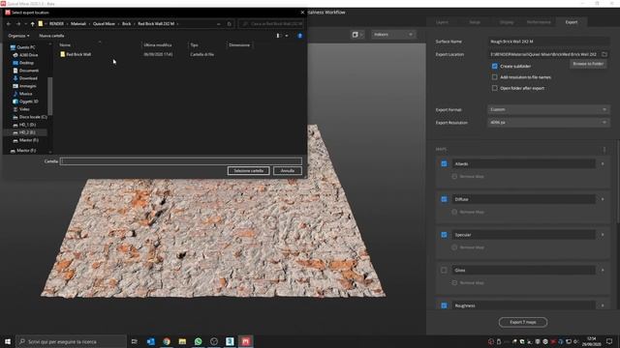Viewport: 620px width, 348px height.
Task: Cancel dialog with Annulla button
Action: pyautogui.click(x=288, y=171)
